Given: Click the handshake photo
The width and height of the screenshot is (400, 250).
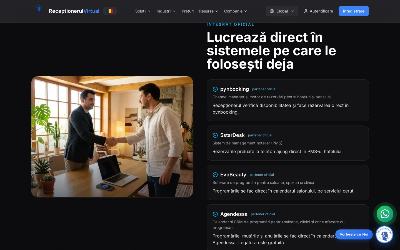Looking at the screenshot, I should pyautogui.click(x=112, y=137).
